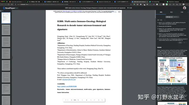Open new browser tab with plus button
Viewport: 189px width, 105px height.
click(185, 2)
